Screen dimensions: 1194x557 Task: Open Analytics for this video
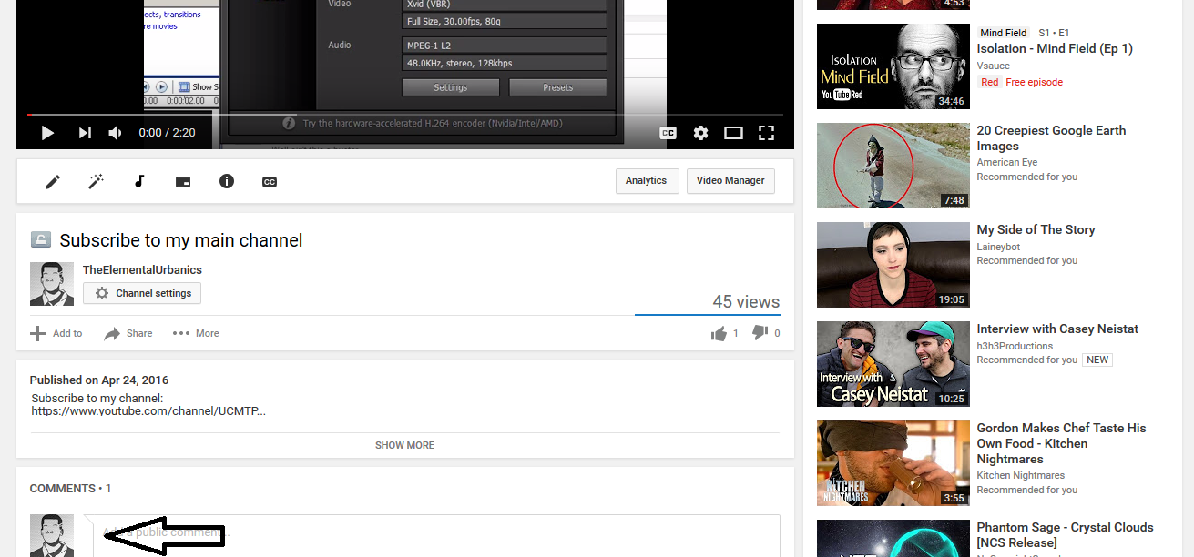pos(646,180)
